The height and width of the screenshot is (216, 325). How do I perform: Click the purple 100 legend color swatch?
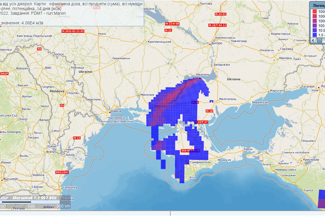coord(314,26)
